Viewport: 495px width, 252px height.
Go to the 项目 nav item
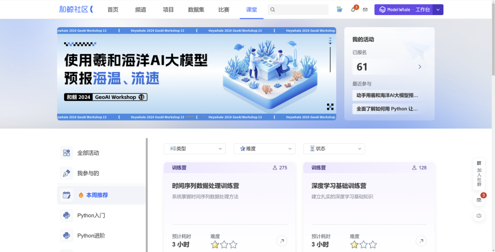168,10
